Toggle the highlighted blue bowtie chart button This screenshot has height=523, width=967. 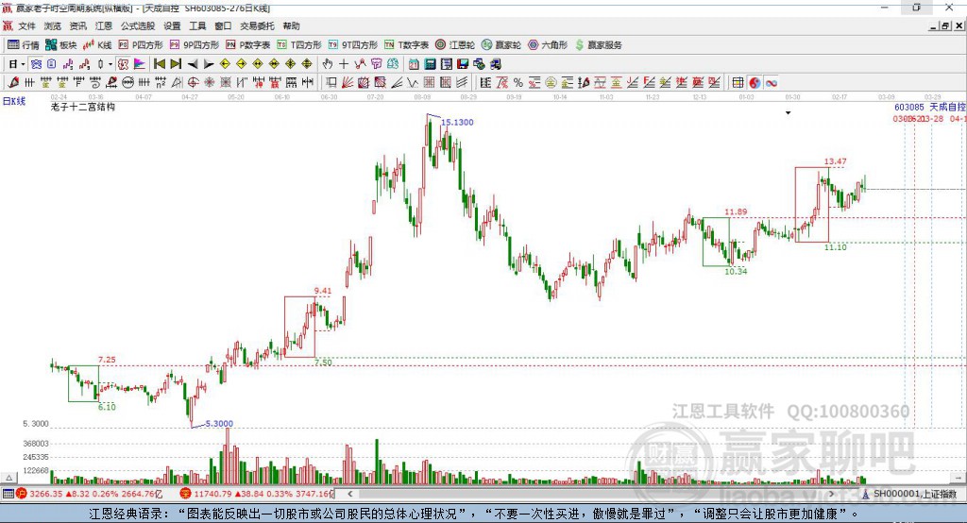coord(37,64)
